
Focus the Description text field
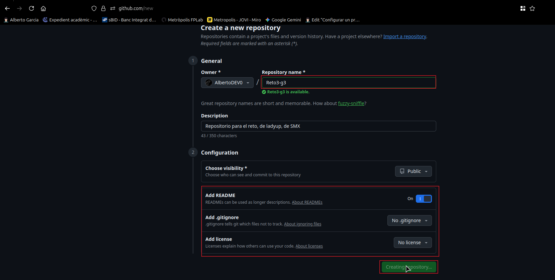[318, 126]
